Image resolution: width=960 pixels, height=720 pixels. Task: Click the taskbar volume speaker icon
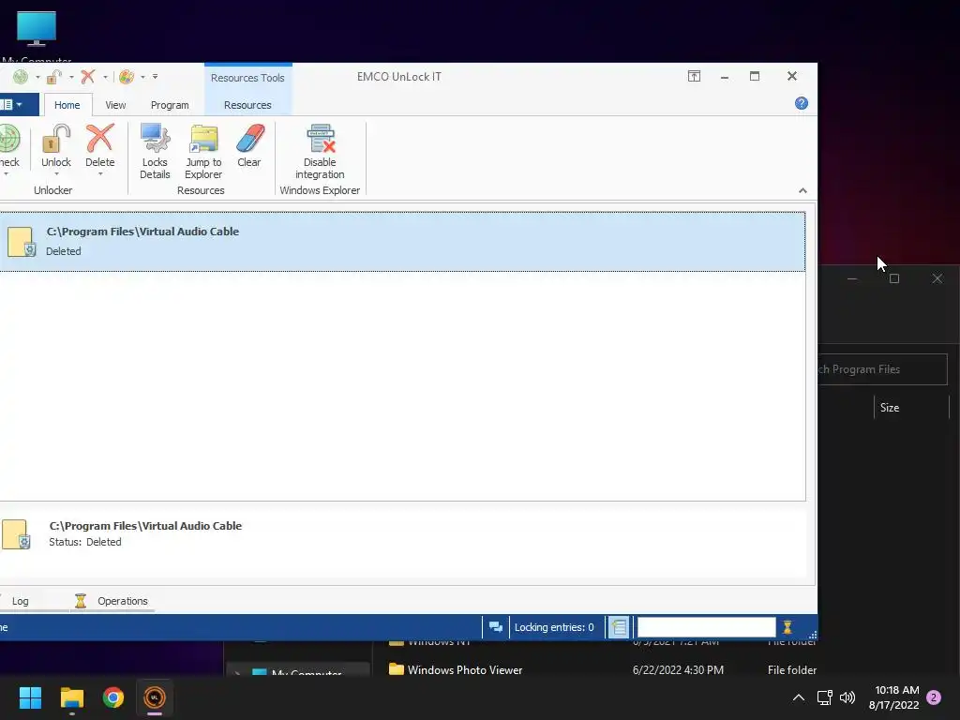coord(847,697)
